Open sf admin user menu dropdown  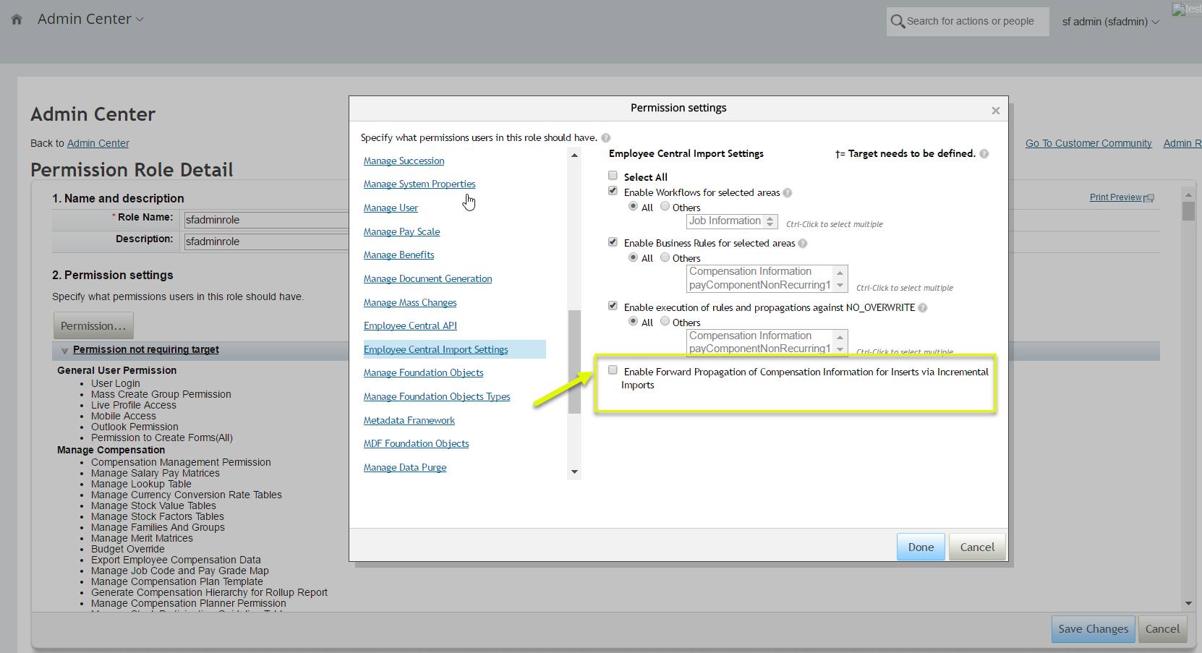pos(1110,22)
